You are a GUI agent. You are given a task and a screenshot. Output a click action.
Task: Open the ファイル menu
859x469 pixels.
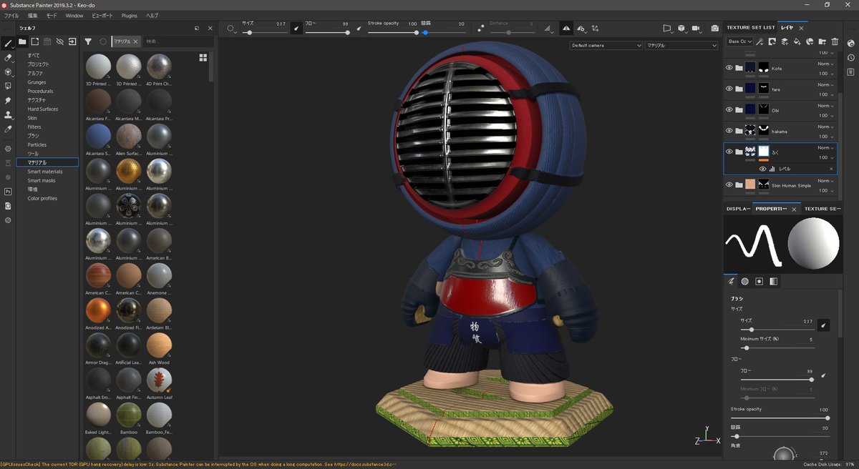11,15
